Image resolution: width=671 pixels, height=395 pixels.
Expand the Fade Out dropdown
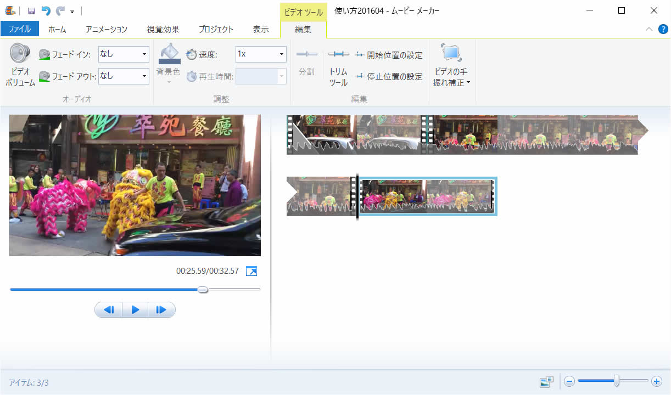point(144,76)
